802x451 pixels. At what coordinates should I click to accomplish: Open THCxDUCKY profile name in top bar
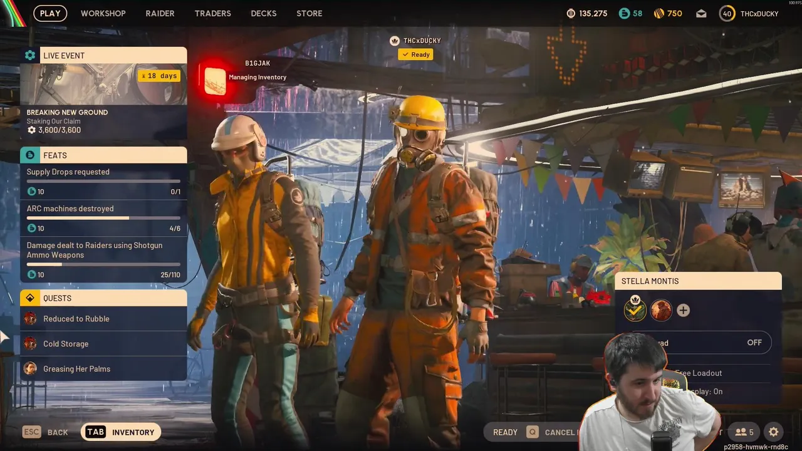coord(759,14)
